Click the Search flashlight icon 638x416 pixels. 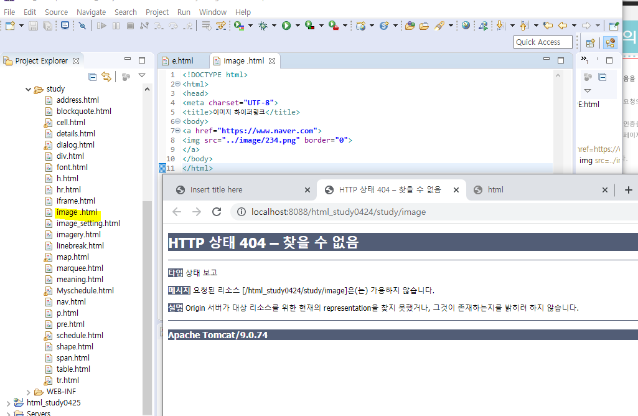click(439, 26)
